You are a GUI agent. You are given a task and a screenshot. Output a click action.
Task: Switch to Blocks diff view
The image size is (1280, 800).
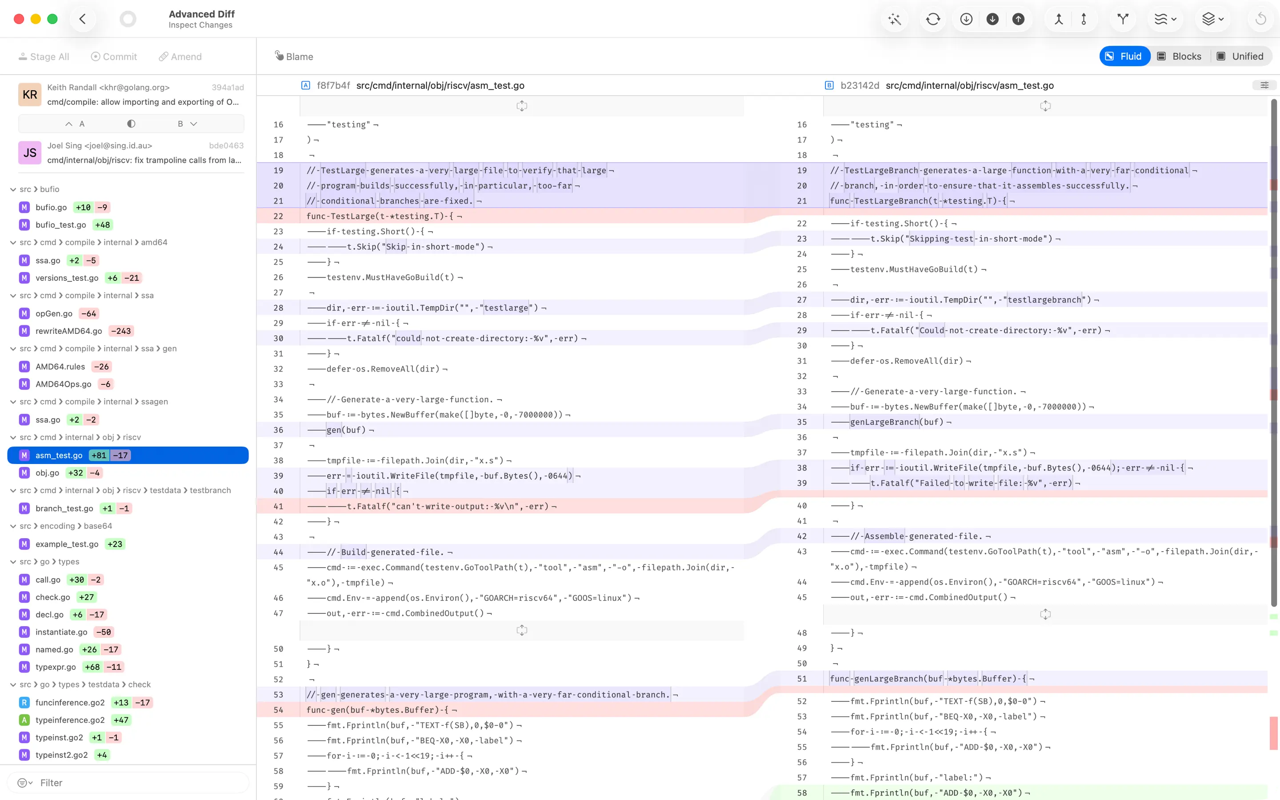(x=1179, y=56)
